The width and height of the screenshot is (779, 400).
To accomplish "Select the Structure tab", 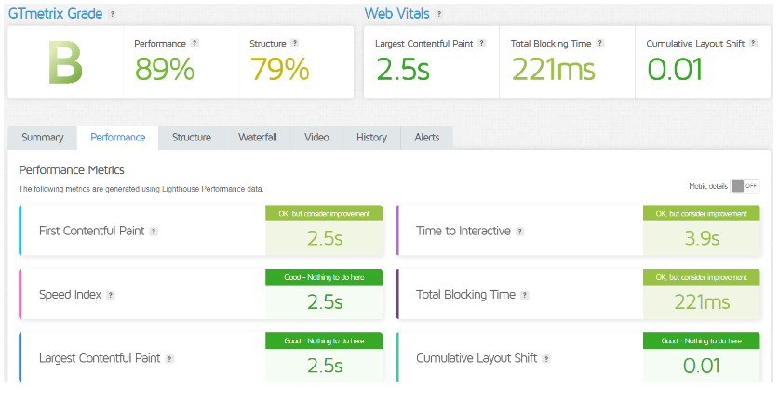I will click(x=191, y=138).
